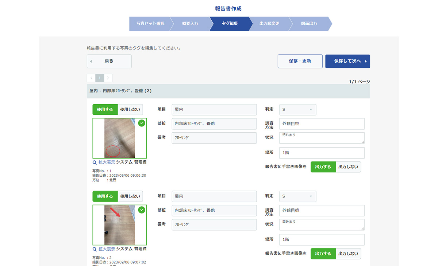Click 項目 field of photo No. 2
Image resolution: width=438 pixels, height=266 pixels.
[x=214, y=196]
